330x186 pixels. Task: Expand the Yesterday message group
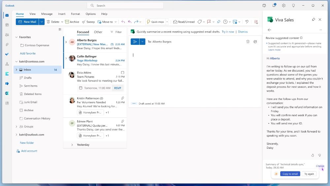coord(72,145)
